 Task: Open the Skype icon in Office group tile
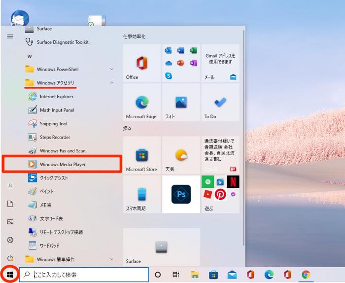[x=169, y=76]
